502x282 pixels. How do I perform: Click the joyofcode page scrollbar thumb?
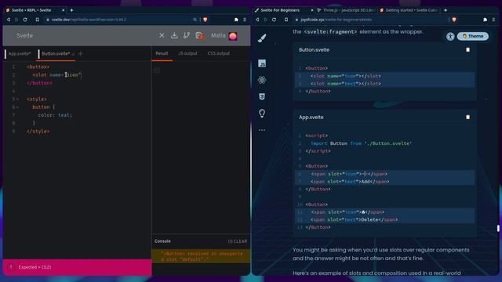498,228
